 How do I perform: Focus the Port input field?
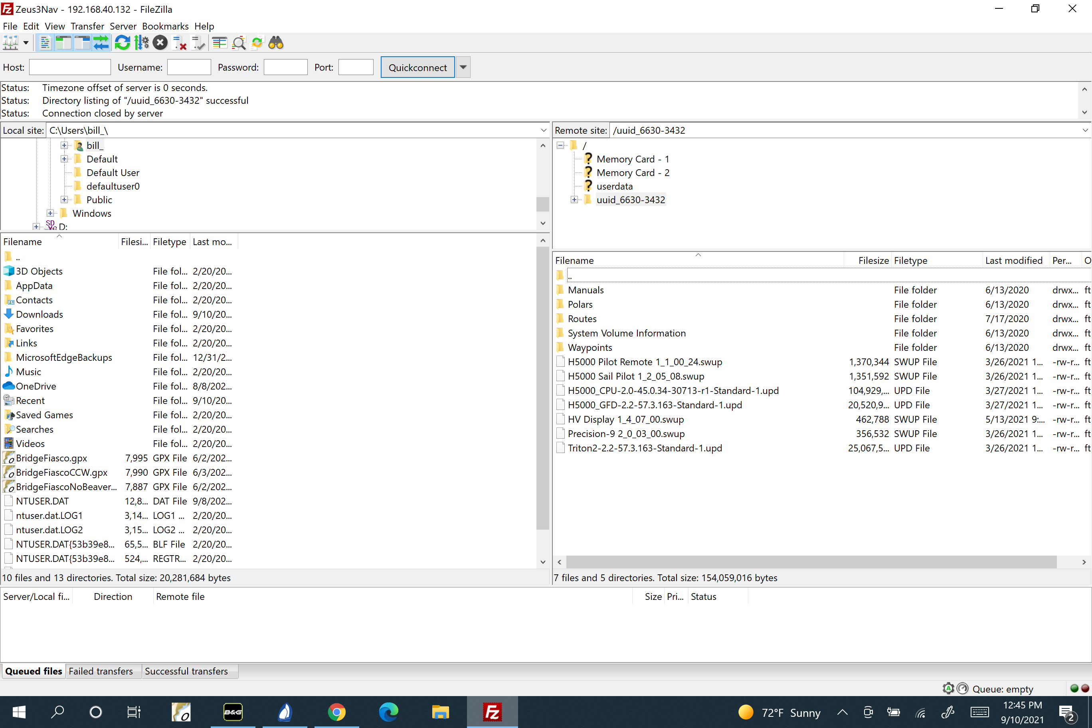(x=356, y=67)
